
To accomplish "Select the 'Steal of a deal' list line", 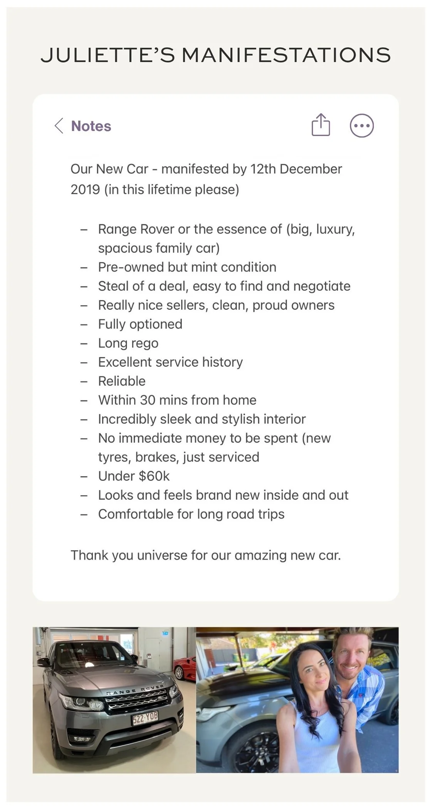I will pos(224,286).
